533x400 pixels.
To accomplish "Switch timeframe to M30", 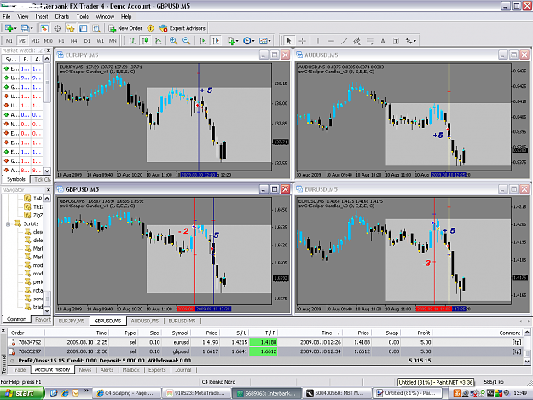I will pos(49,41).
